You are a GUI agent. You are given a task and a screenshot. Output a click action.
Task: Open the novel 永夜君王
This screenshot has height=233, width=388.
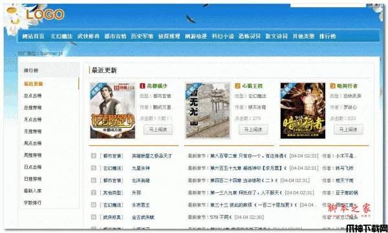pyautogui.click(x=141, y=205)
